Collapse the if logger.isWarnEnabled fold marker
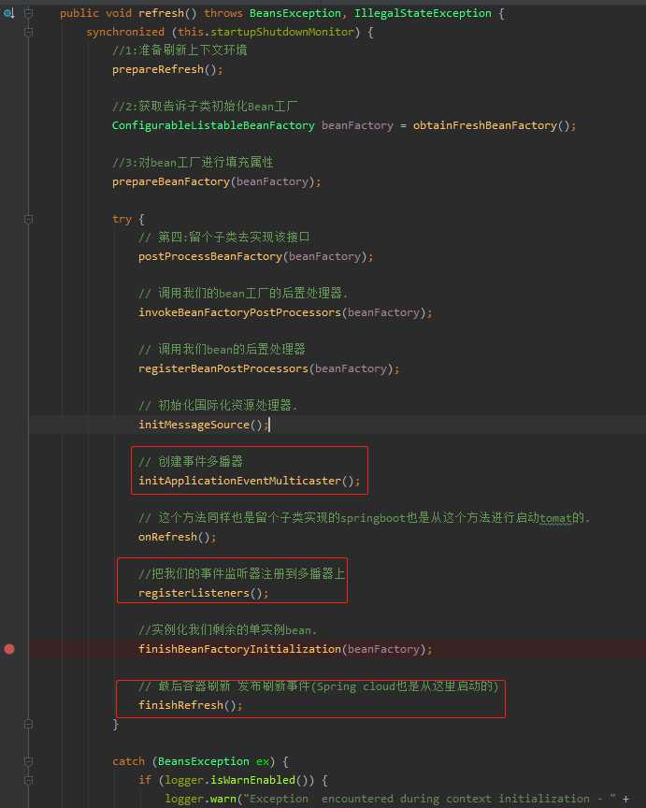Image resolution: width=646 pixels, height=808 pixels. point(29,780)
